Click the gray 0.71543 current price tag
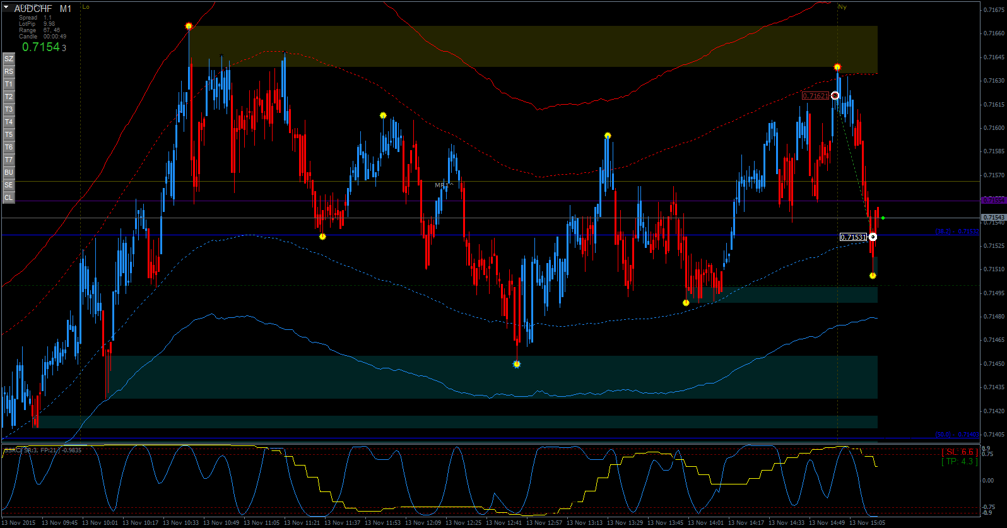This screenshot has height=528, width=1007. pos(994,218)
